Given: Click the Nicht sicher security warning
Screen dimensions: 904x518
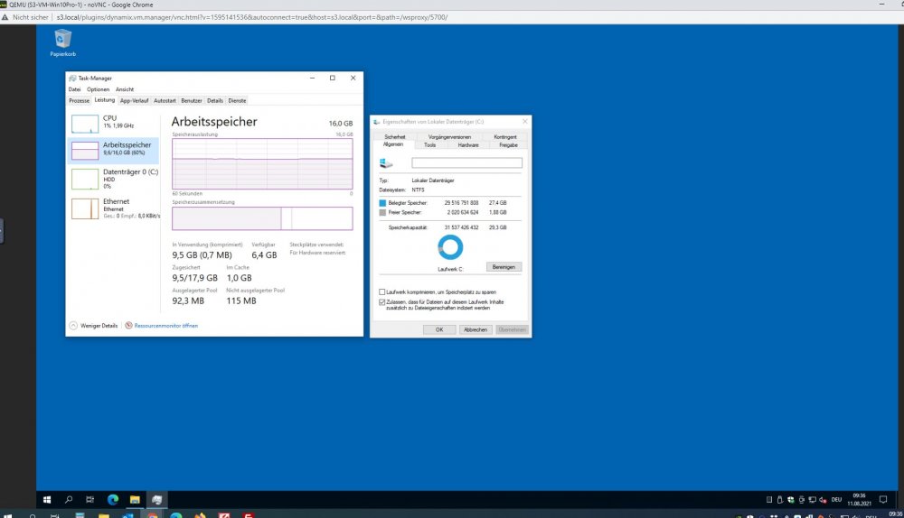Looking at the screenshot, I should pyautogui.click(x=25, y=17).
